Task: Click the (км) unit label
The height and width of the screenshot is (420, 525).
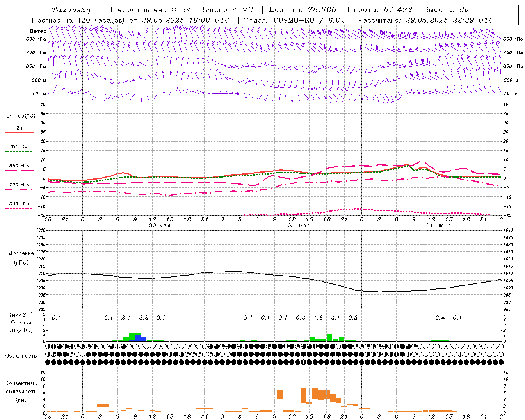Action: [x=21, y=400]
